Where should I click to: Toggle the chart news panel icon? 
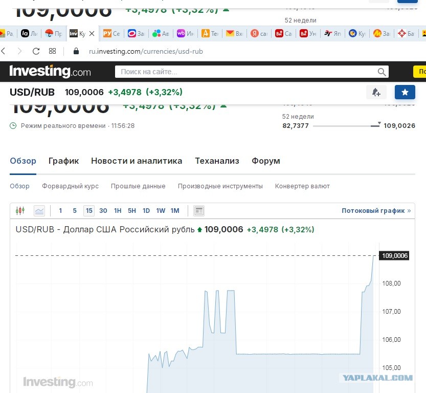click(199, 211)
